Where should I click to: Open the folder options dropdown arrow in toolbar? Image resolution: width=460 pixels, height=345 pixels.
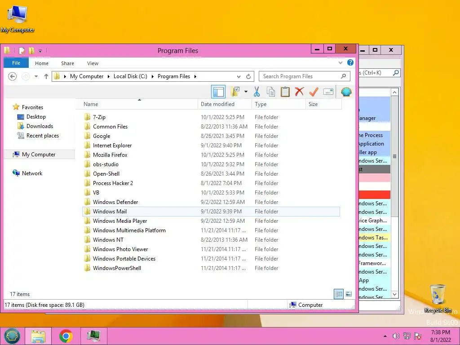246,92
